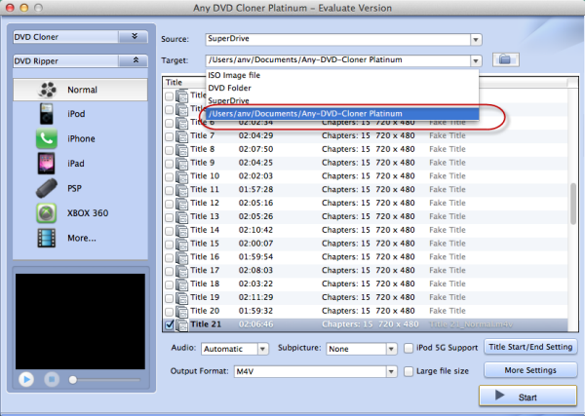Viewport: 585px width, 416px height.
Task: Choose the green iPhone phone icon
Action: tap(47, 138)
